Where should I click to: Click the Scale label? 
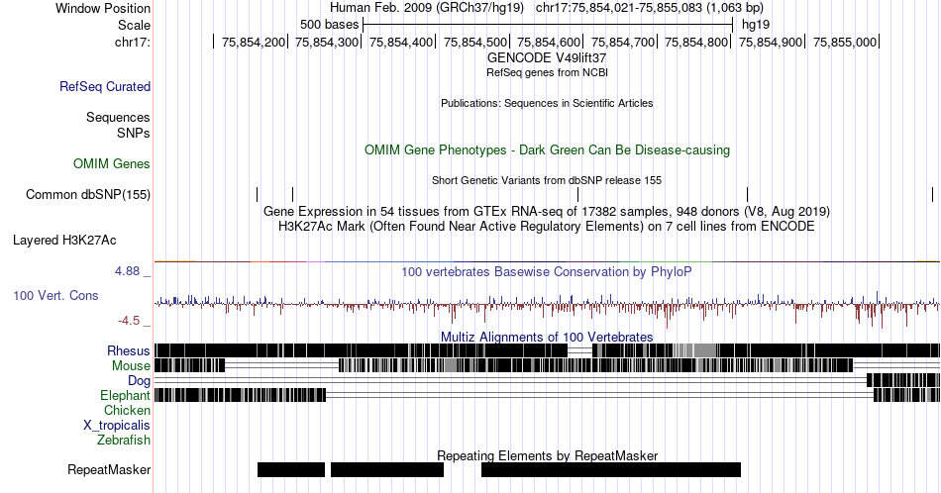tap(134, 25)
